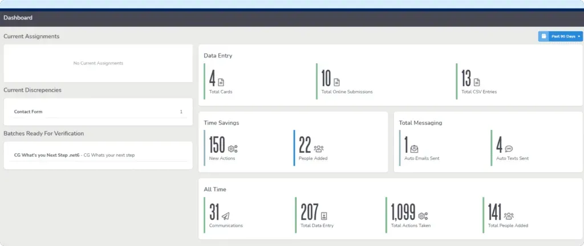Click the Auto Emails Sent envelope icon
The image size is (584, 246).
click(414, 149)
